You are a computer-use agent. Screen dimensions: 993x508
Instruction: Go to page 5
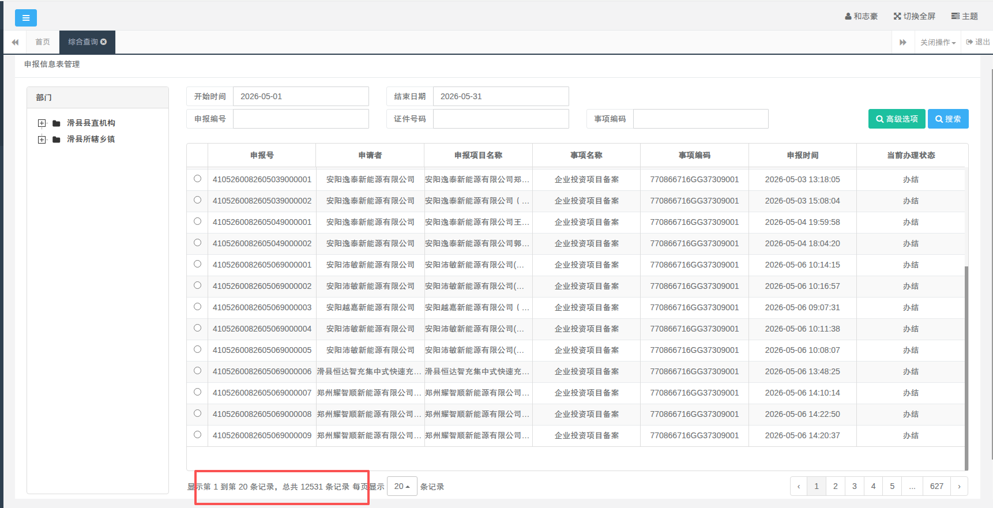click(892, 486)
